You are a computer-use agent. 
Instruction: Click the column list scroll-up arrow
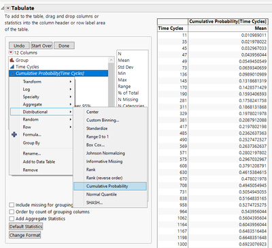111,60
